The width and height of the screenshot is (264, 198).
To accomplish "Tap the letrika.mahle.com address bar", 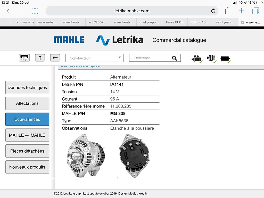I will pos(132,11).
